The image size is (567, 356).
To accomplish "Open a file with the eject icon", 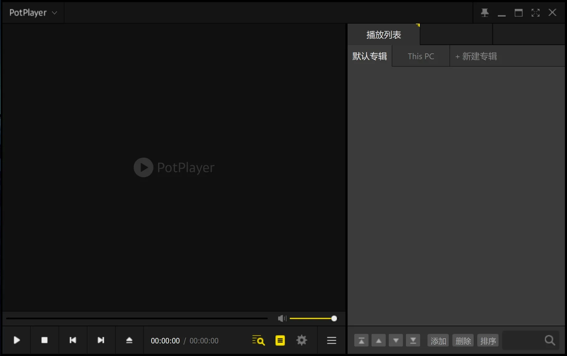I will (x=129, y=340).
